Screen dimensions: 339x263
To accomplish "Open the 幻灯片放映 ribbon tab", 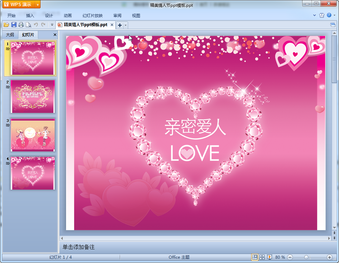I will (x=93, y=15).
